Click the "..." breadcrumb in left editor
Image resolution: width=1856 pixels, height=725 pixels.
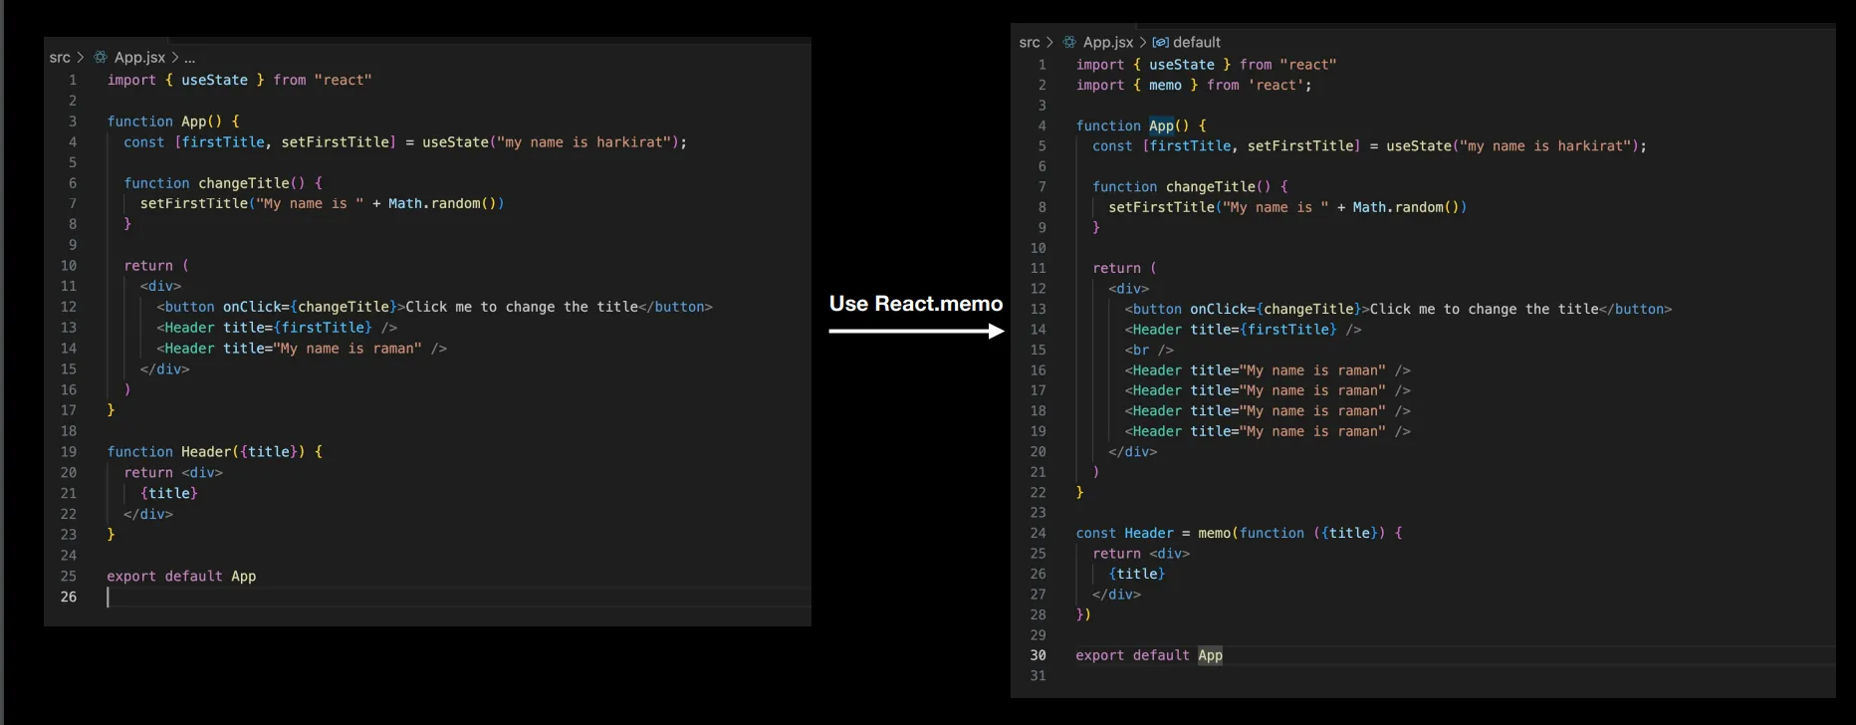(x=189, y=58)
